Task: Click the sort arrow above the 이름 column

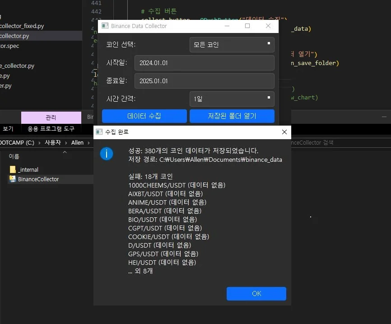Action: tap(65, 152)
